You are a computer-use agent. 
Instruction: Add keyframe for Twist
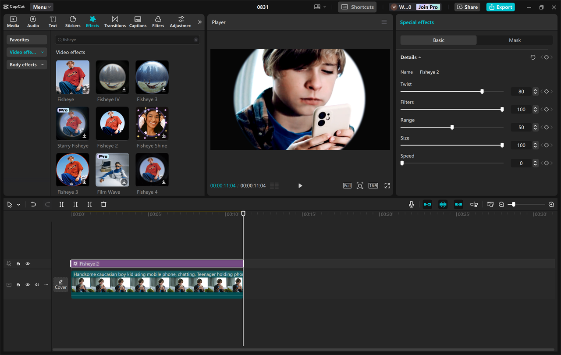click(547, 92)
